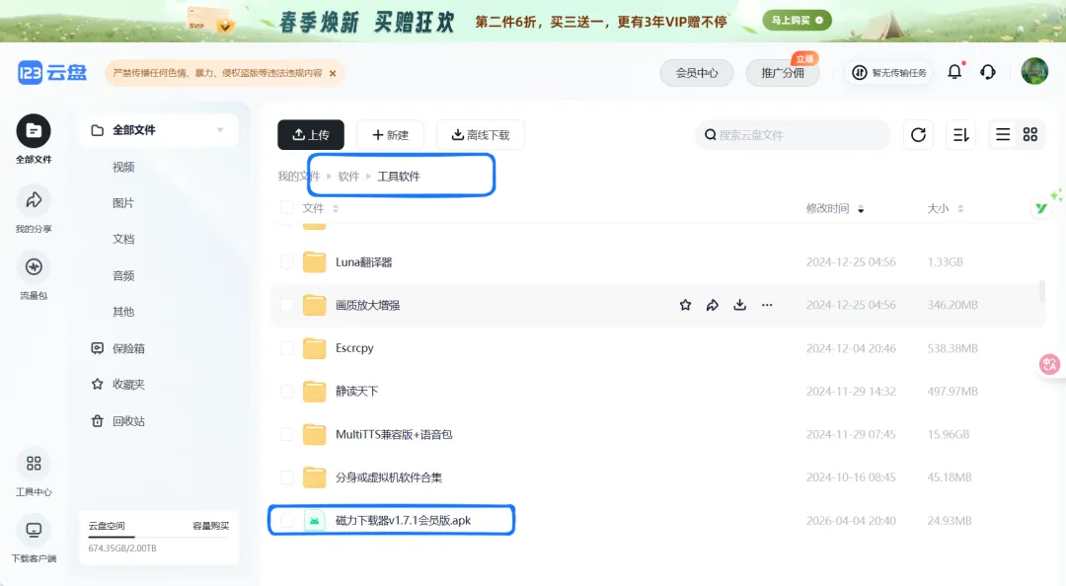
Task: Open the Luna翻译器 folder icon
Action: pyautogui.click(x=314, y=261)
